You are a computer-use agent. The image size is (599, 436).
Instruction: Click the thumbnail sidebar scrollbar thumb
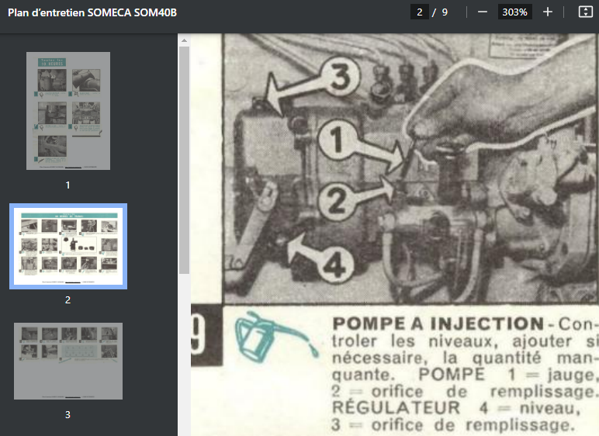[184, 160]
